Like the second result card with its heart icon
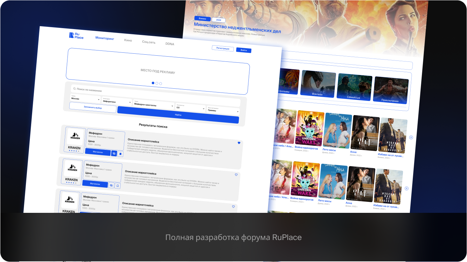Screen dimensions: 467x262 click(x=236, y=175)
